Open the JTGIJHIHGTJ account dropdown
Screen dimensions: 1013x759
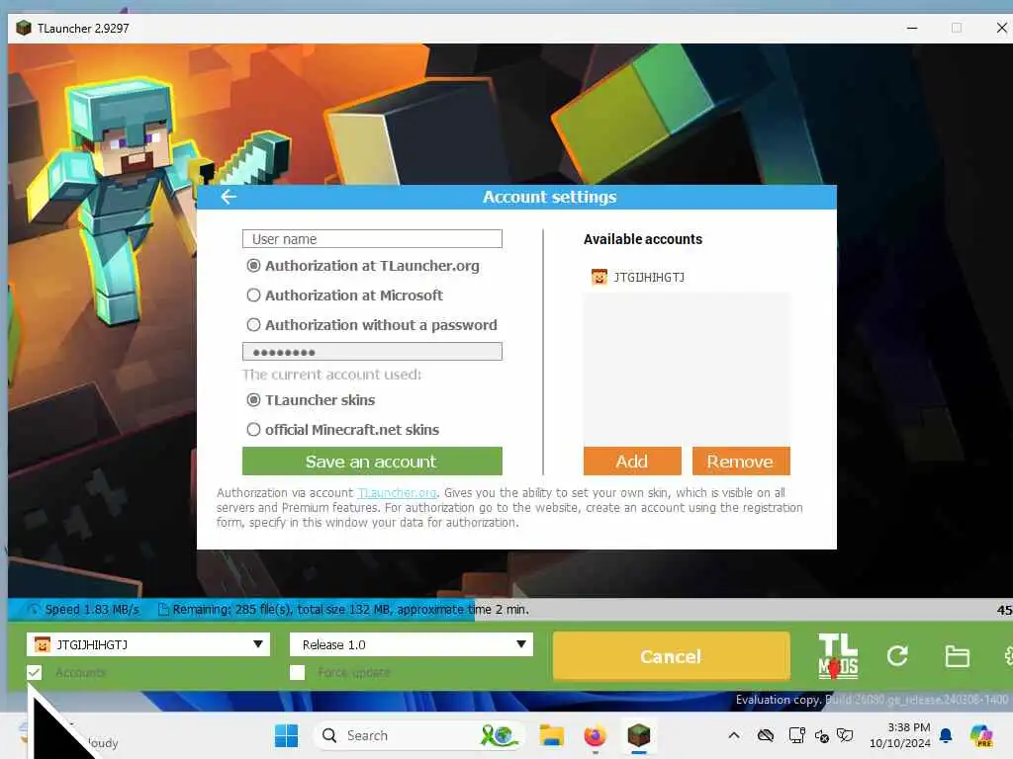point(148,644)
